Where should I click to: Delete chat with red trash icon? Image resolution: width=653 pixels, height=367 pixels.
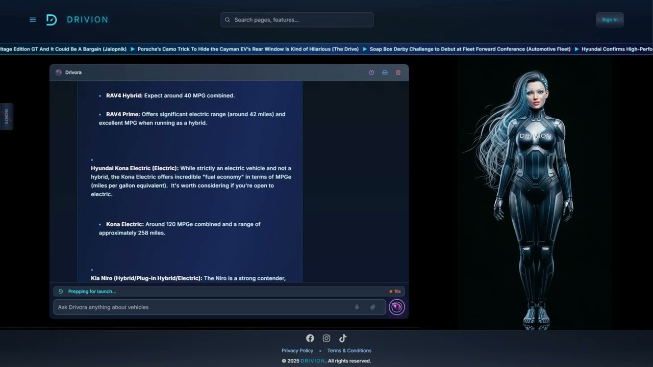[x=398, y=72]
